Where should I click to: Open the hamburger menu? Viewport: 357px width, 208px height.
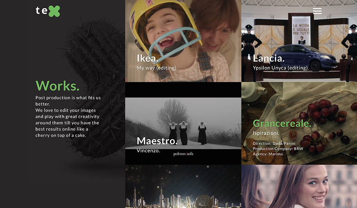pyautogui.click(x=317, y=11)
